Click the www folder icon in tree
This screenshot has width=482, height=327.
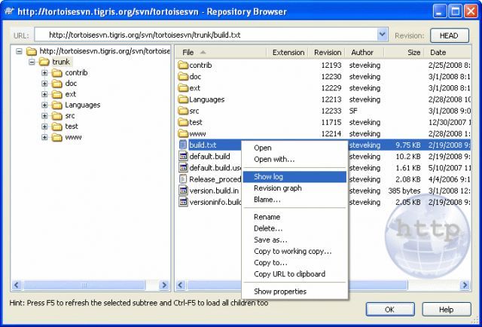pos(57,137)
